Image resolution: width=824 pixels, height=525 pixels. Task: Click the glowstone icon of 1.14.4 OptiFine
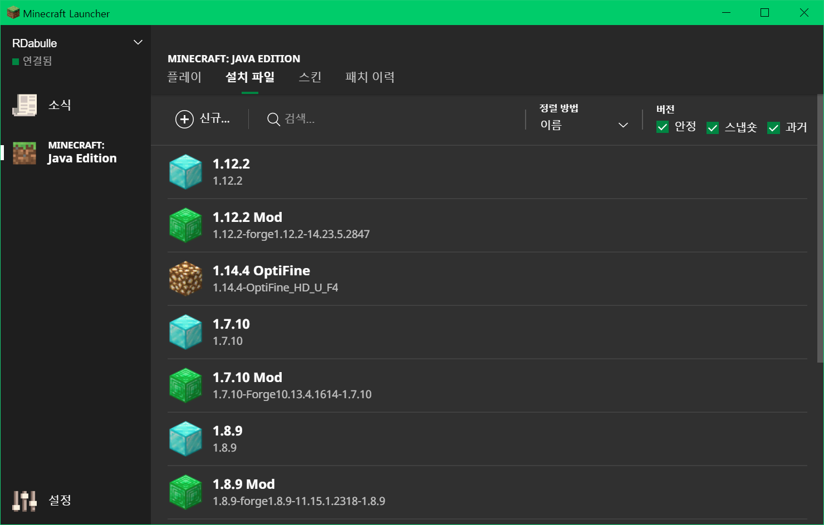pyautogui.click(x=185, y=279)
